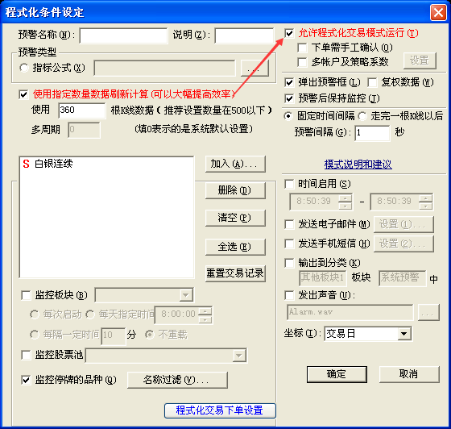Click the 程式化交易下单设置 button
451x429 pixels.
click(x=220, y=410)
